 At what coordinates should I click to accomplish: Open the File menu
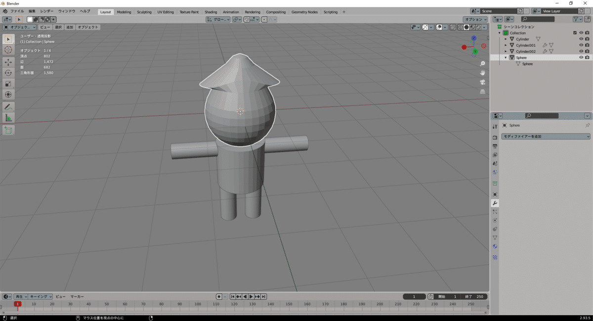click(x=17, y=11)
